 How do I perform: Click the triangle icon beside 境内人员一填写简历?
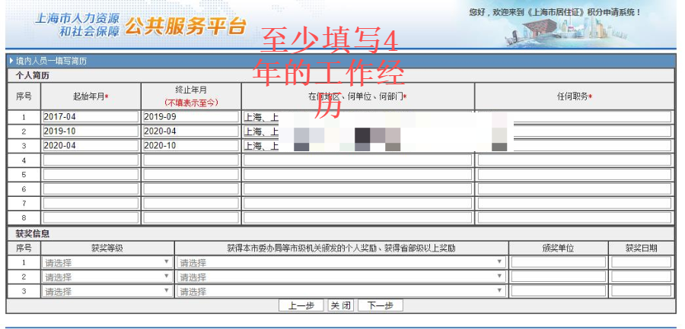pos(11,61)
